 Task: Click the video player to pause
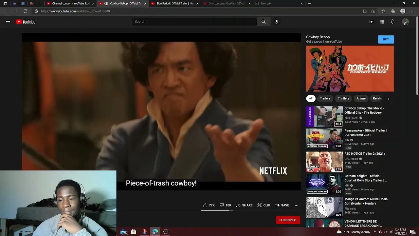161,111
